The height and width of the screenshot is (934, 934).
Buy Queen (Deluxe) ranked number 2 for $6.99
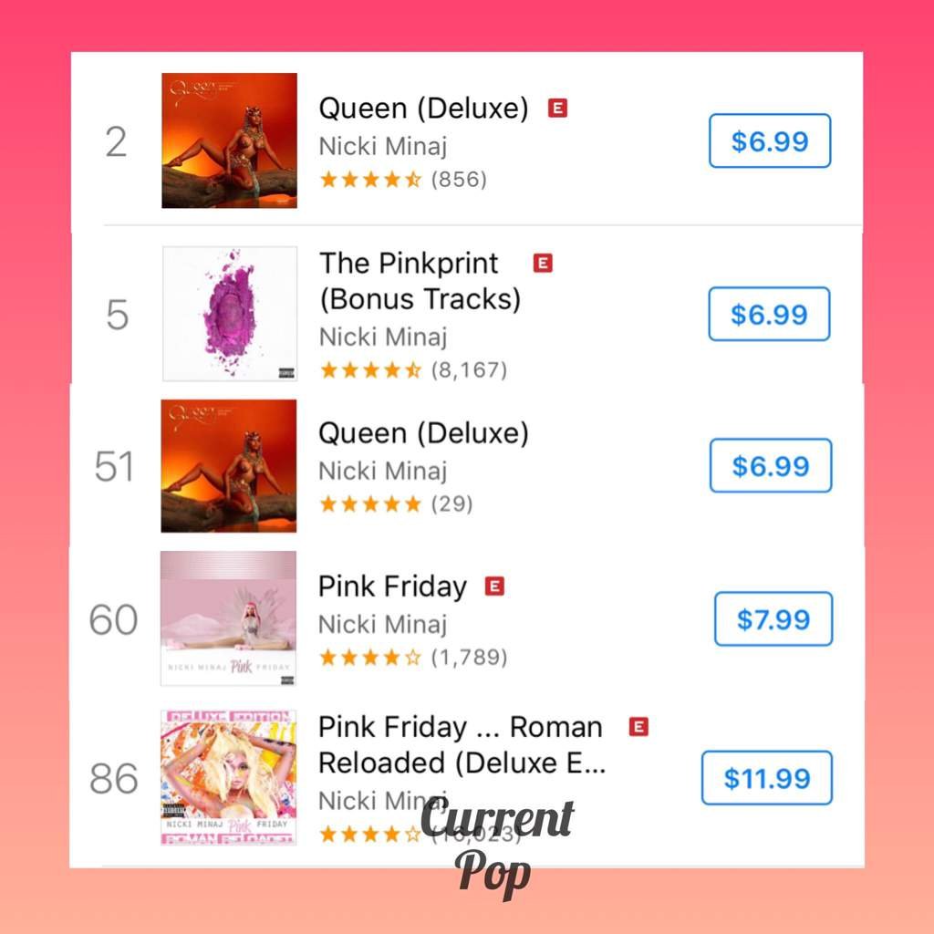(770, 140)
